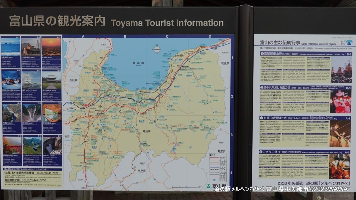Click the numbered circle 3 beside Gokayama Mugiya
Image resolution: width=356 pixels, height=200 pixels.
[x=262, y=118]
